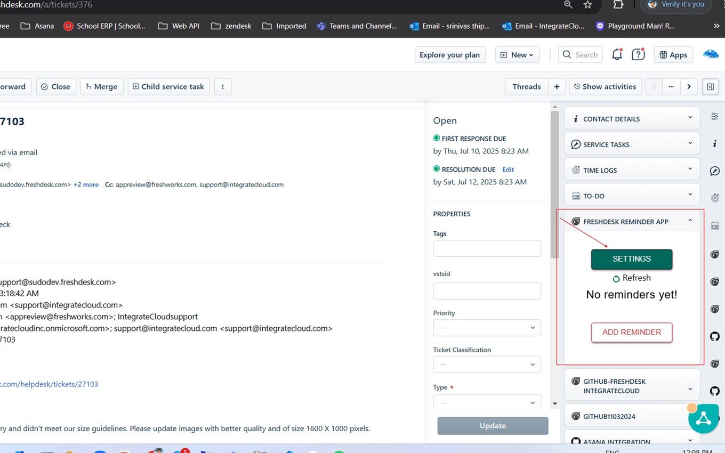Open the Priority dropdown
The image size is (725, 453).
[487, 328]
